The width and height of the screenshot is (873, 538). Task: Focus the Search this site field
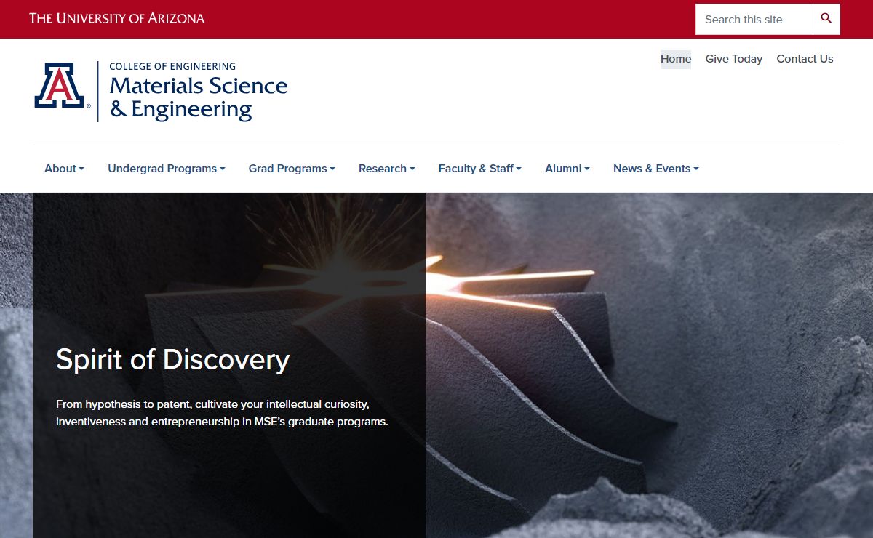tap(754, 19)
